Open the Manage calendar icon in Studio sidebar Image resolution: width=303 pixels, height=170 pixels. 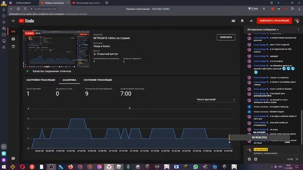coord(13,46)
